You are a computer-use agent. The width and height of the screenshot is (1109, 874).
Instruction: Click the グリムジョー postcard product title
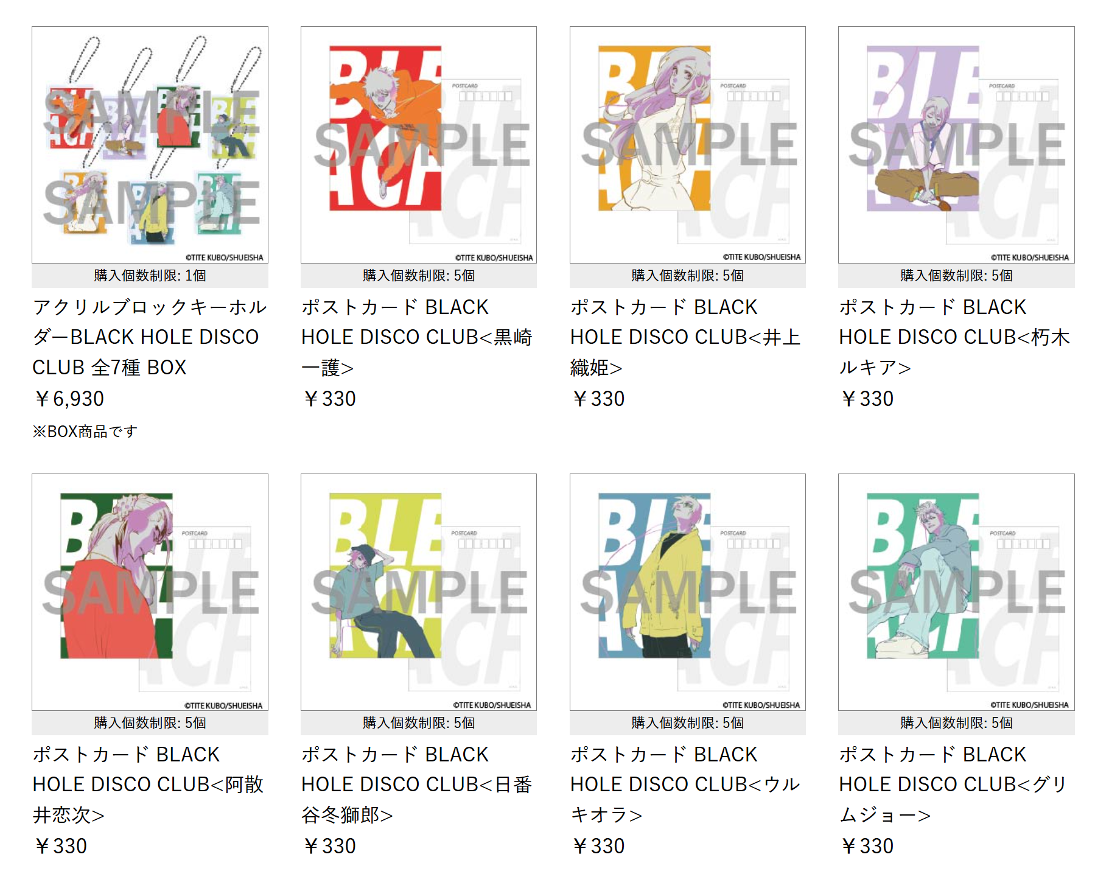click(x=953, y=785)
